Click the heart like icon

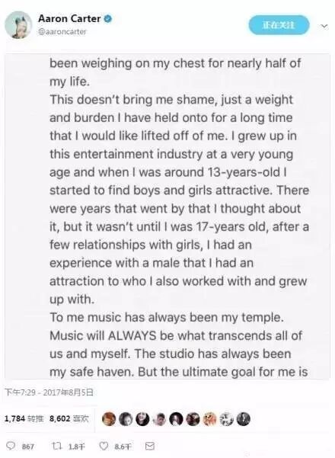coord(104,446)
